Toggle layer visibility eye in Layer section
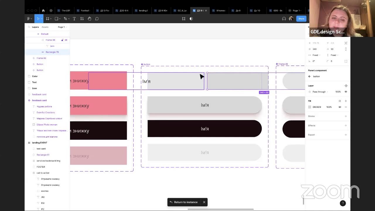Screen dimensions: 375x211 (346, 92)
